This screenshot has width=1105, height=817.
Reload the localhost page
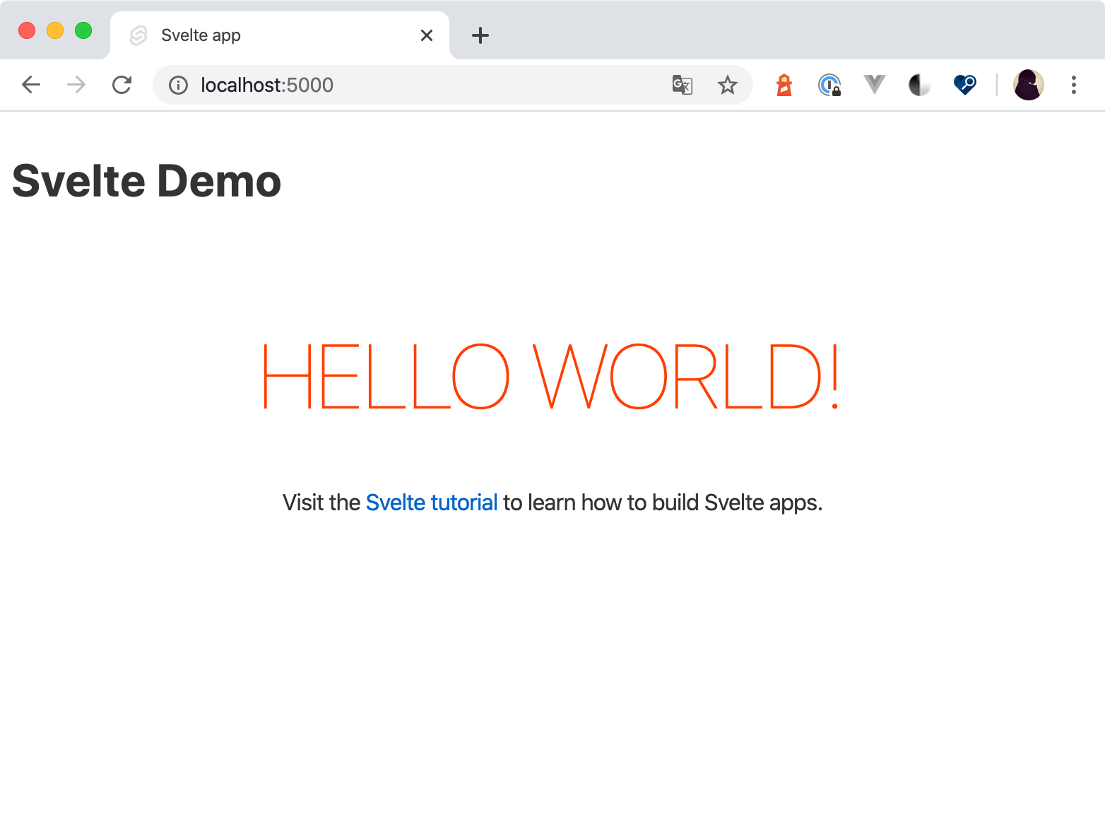tap(122, 85)
